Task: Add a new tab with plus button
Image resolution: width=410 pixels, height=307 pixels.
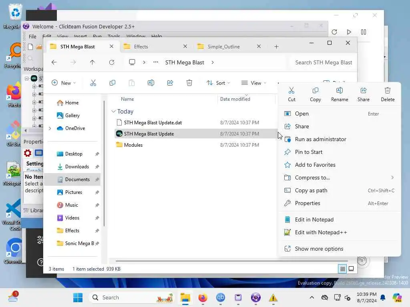Action: [x=276, y=47]
